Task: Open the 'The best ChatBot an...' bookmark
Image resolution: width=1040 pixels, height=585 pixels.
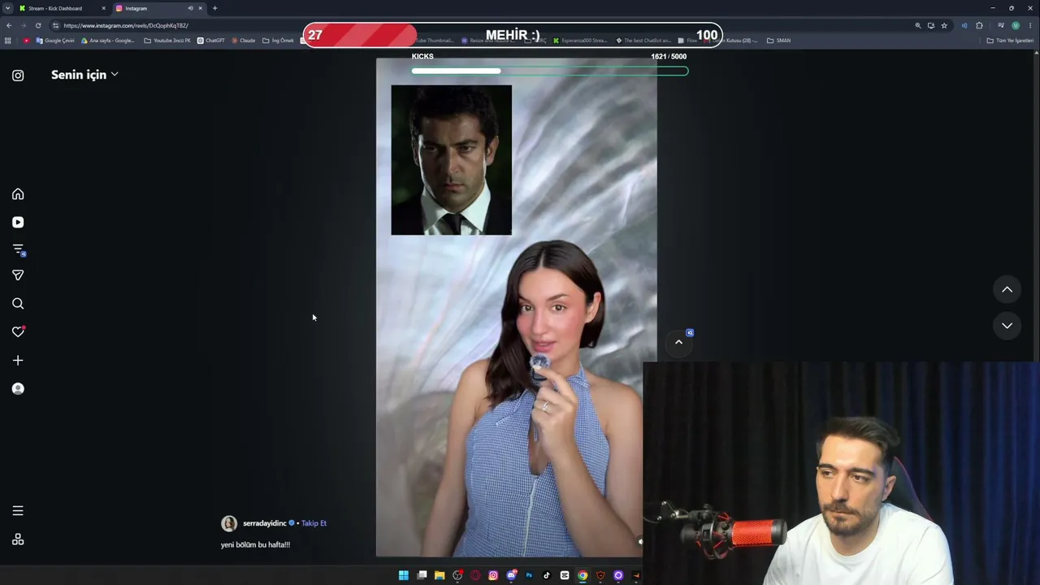Action: coord(643,41)
